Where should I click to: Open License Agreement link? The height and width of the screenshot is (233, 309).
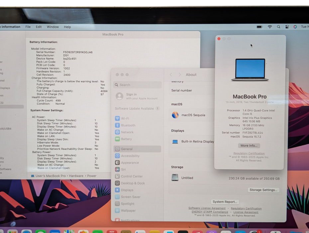click(x=246, y=212)
